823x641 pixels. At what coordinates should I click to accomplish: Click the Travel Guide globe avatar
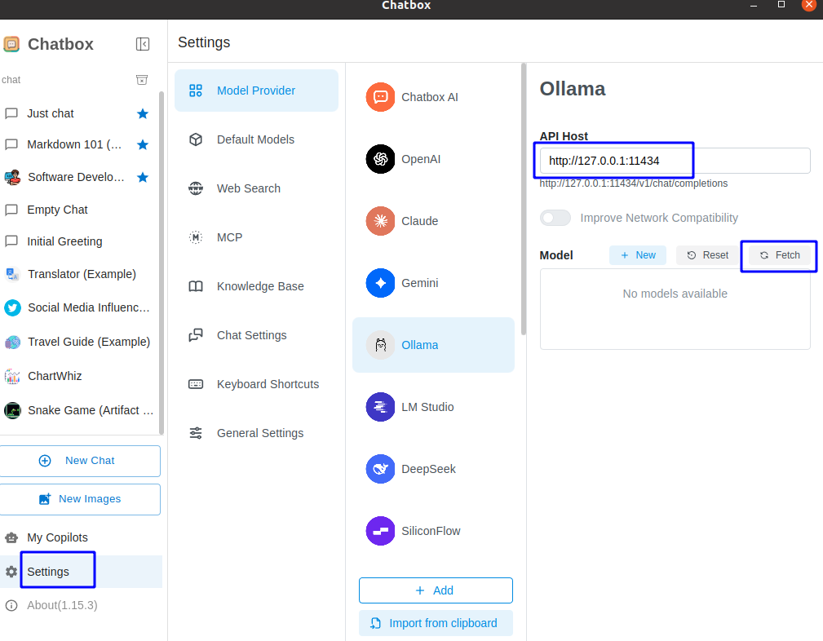tap(12, 343)
